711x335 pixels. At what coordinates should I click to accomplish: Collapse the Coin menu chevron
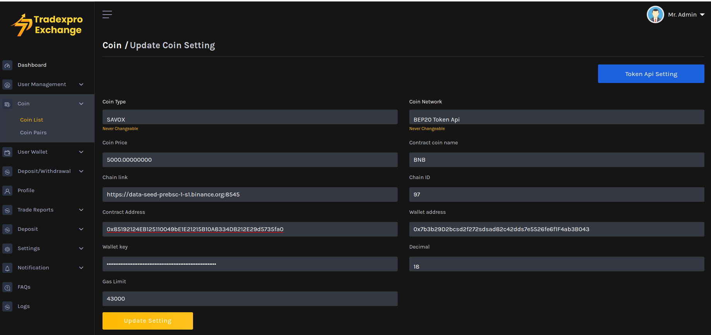tap(81, 104)
